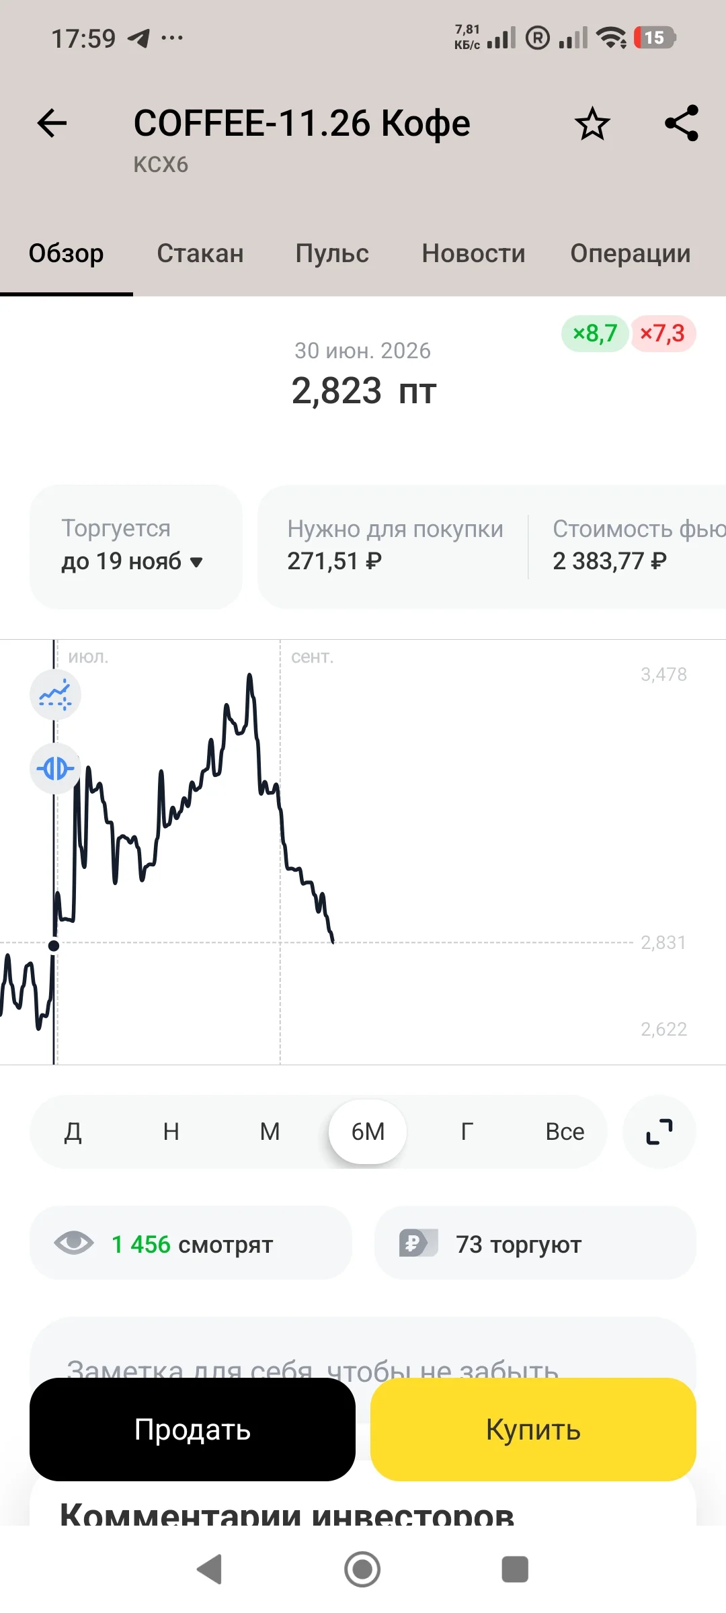
Task: Tap the Продать button
Action: click(x=192, y=1430)
